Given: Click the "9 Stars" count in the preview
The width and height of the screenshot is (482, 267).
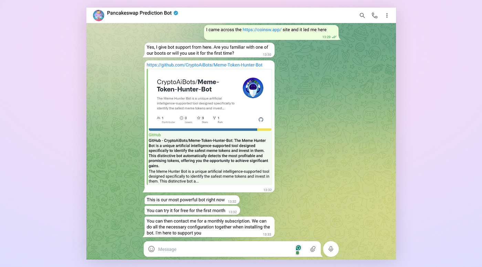Looking at the screenshot, I should [x=202, y=120].
